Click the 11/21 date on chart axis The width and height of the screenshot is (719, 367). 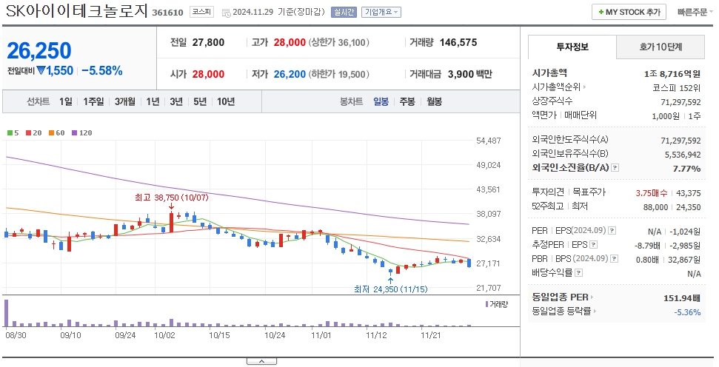[x=431, y=335]
